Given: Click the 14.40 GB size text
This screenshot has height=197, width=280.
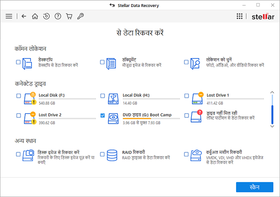Looking at the screenshot, I should (130, 103).
